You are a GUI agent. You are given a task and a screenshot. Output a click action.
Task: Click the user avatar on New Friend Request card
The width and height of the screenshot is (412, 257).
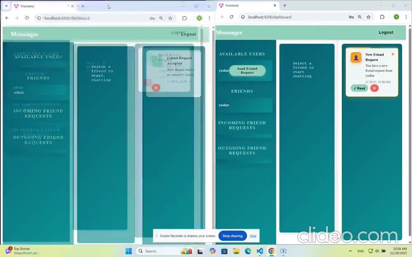pyautogui.click(x=356, y=58)
